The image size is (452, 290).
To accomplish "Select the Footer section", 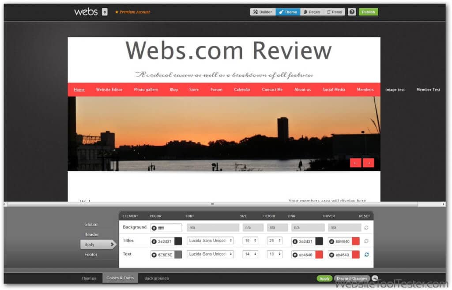I will 91,254.
